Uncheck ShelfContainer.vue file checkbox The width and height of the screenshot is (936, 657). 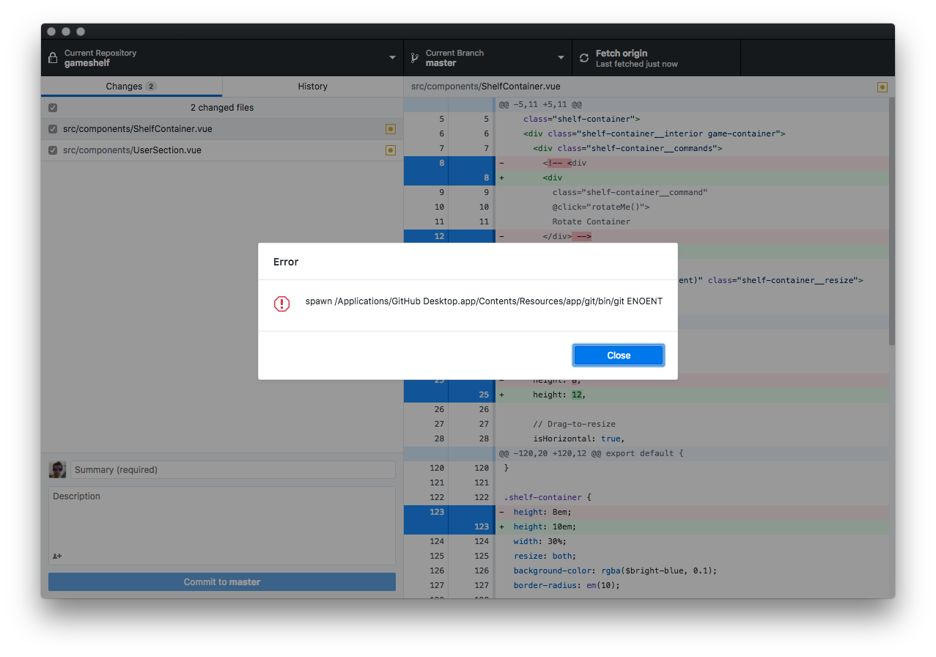click(53, 129)
